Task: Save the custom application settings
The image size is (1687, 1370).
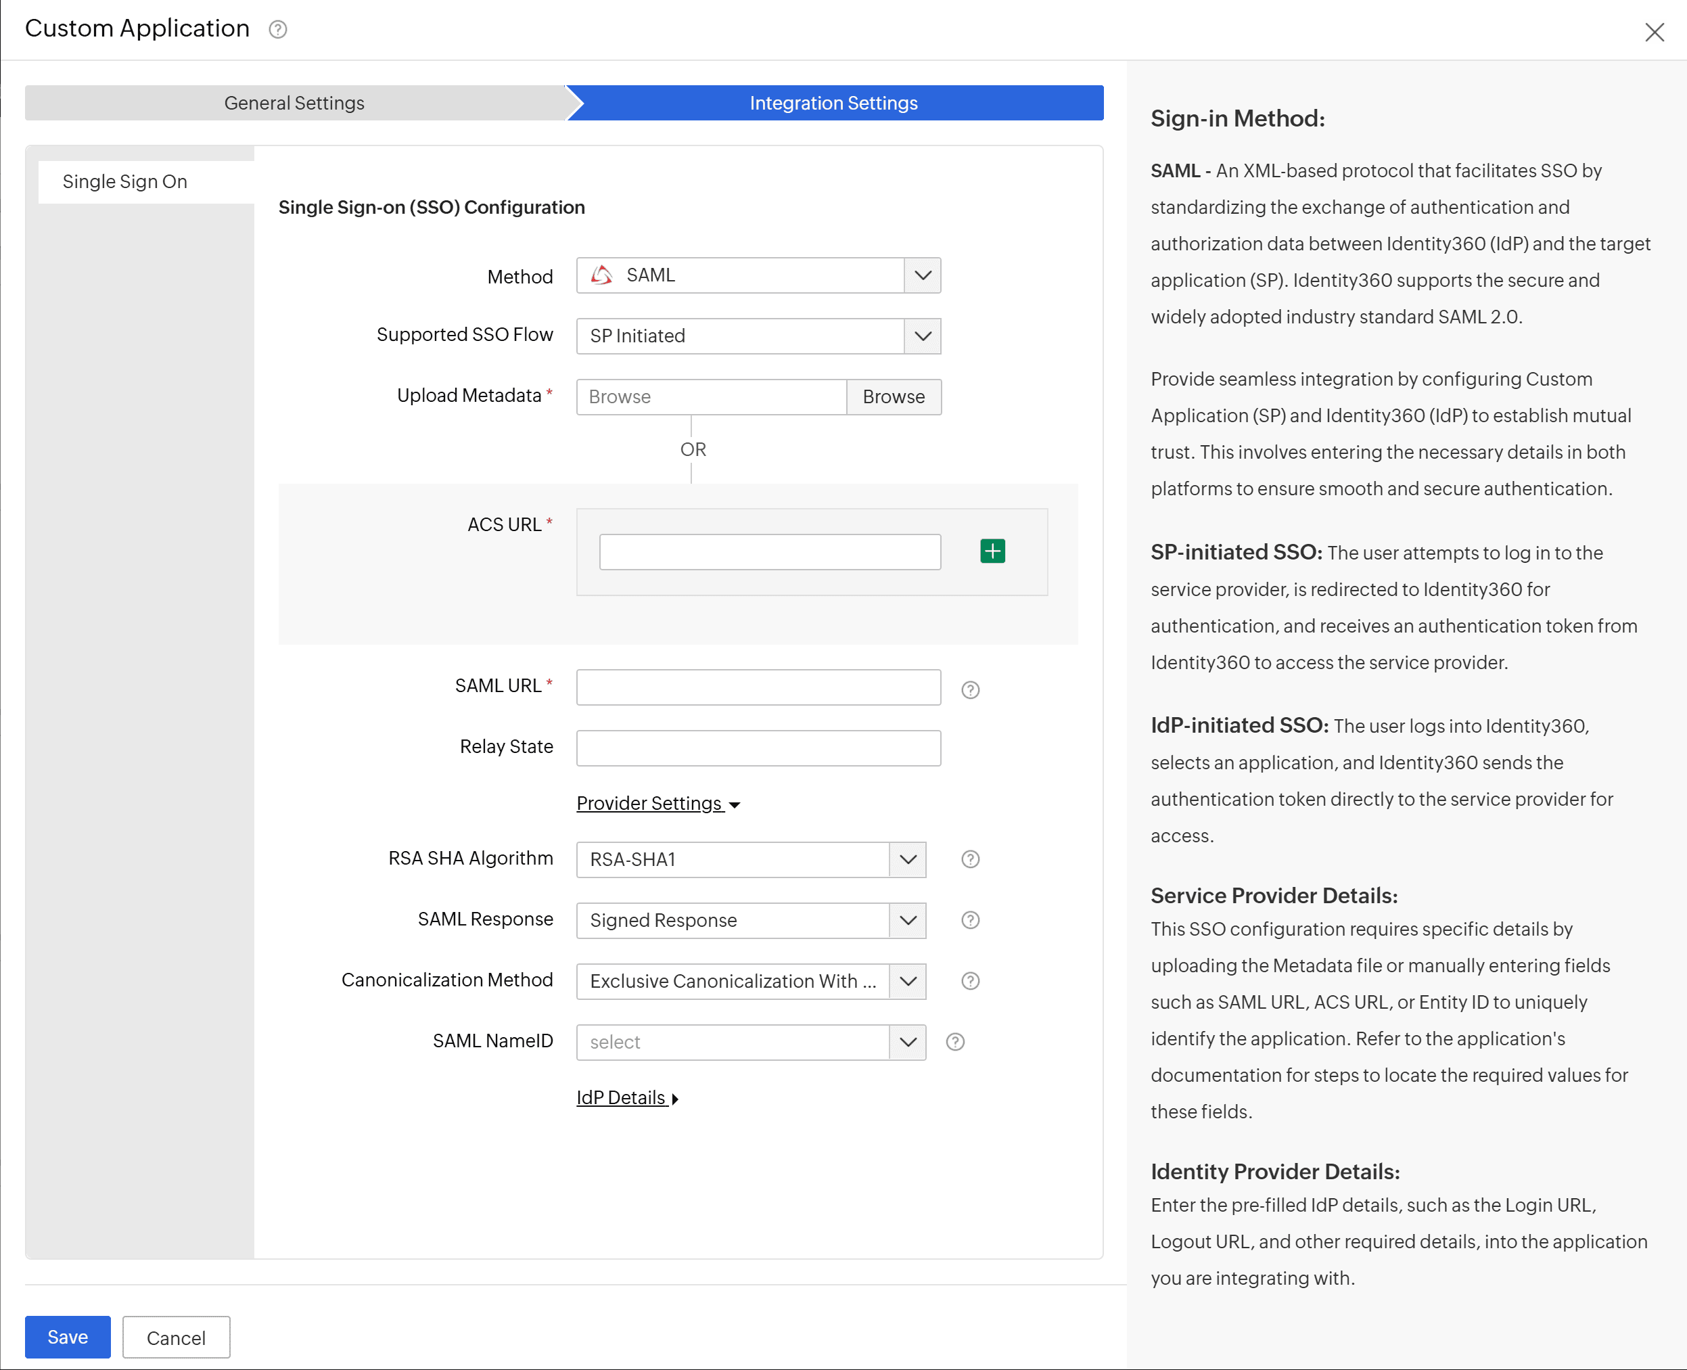Action: pos(68,1336)
